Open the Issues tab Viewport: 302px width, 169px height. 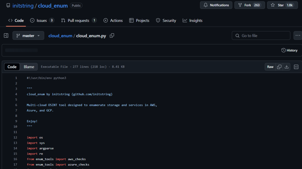pyautogui.click(x=42, y=20)
